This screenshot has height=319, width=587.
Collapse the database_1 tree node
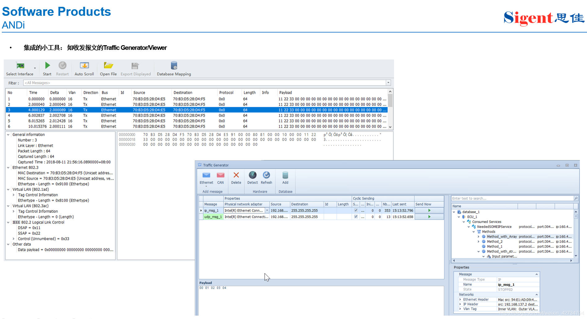point(454,212)
